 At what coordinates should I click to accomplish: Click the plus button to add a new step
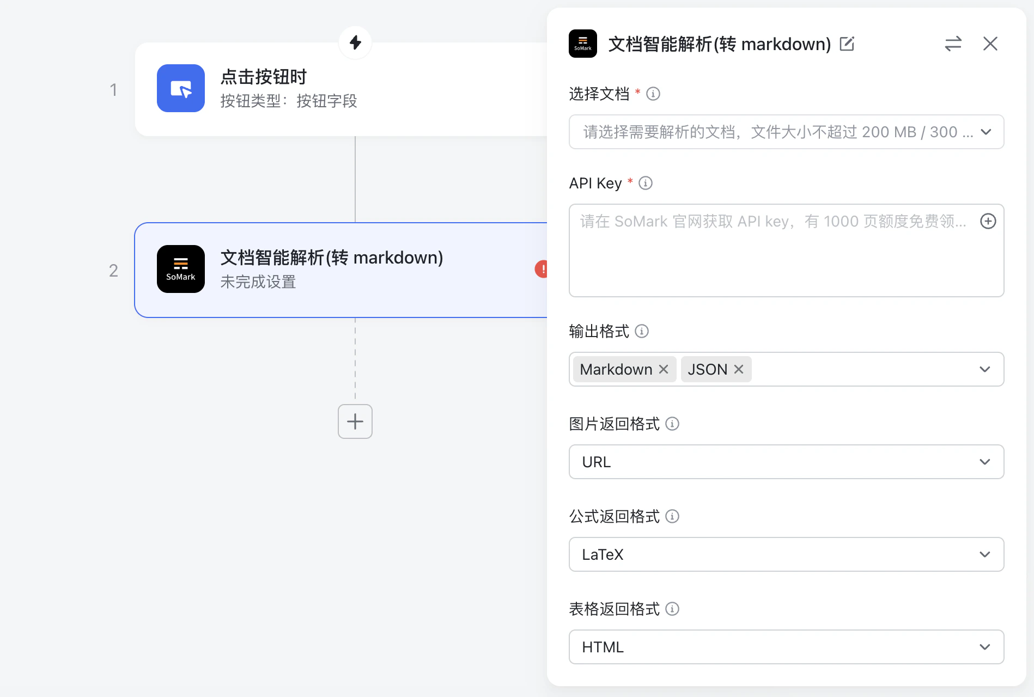point(355,421)
